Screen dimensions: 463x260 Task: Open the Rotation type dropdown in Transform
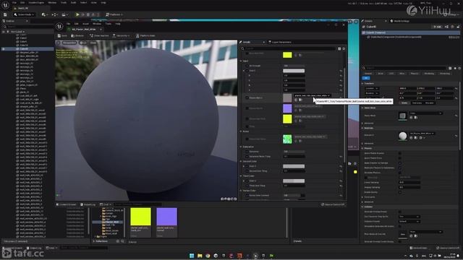tap(372, 93)
